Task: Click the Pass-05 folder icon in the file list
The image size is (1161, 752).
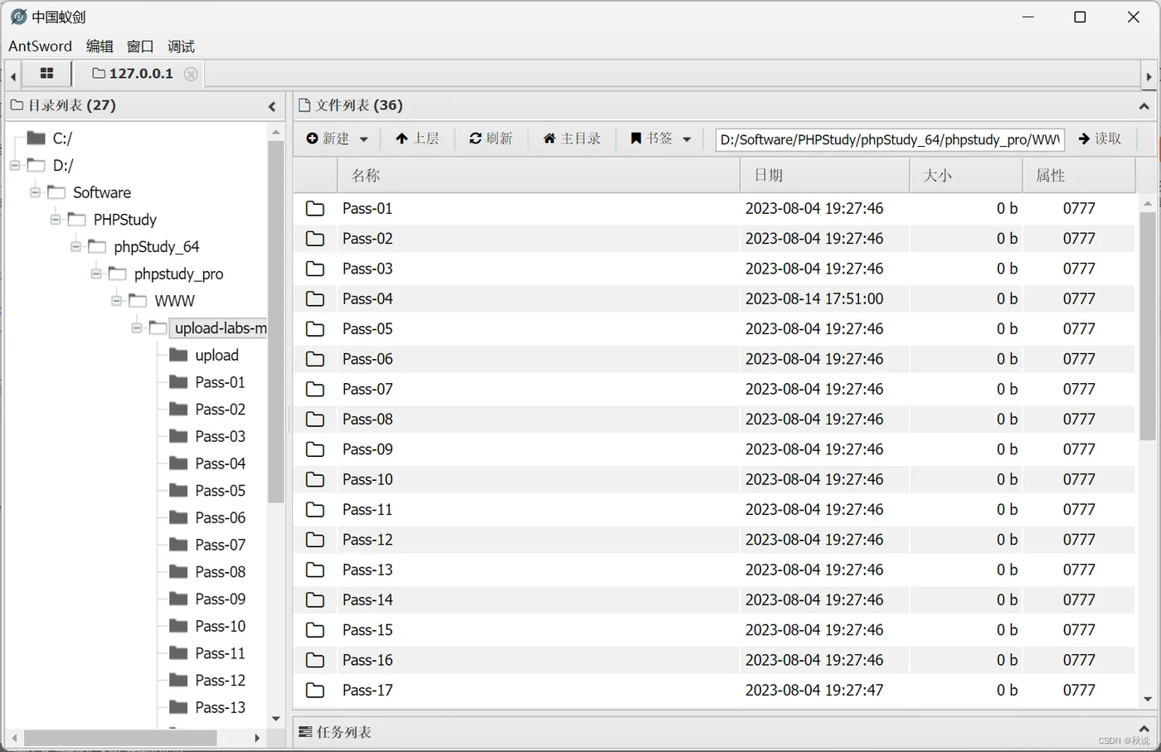Action: tap(315, 329)
